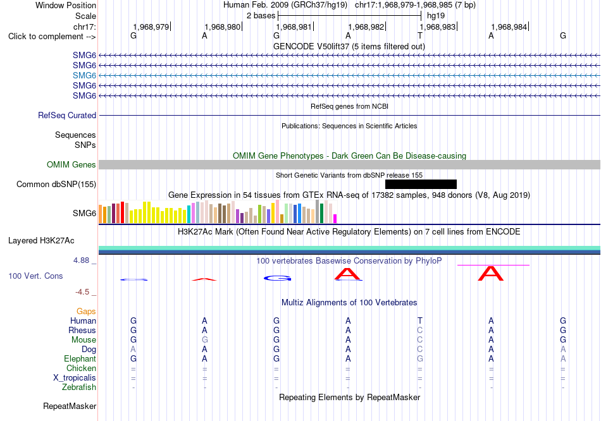
Task: Click the 'Human' alignment row label
Action: coord(83,321)
